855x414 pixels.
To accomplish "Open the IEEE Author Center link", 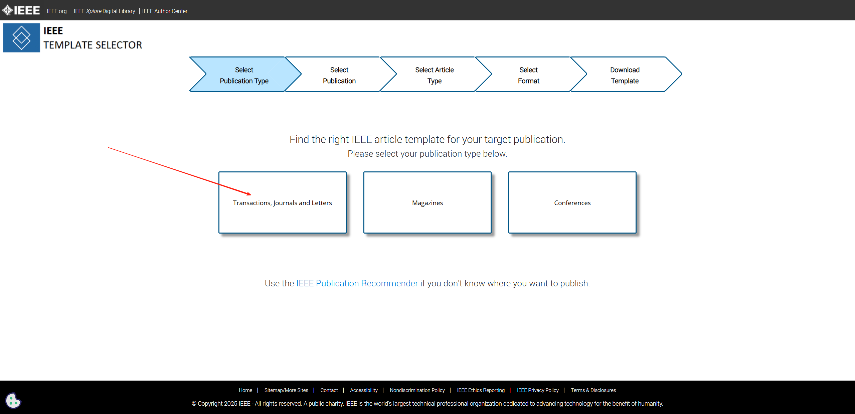I will (164, 11).
